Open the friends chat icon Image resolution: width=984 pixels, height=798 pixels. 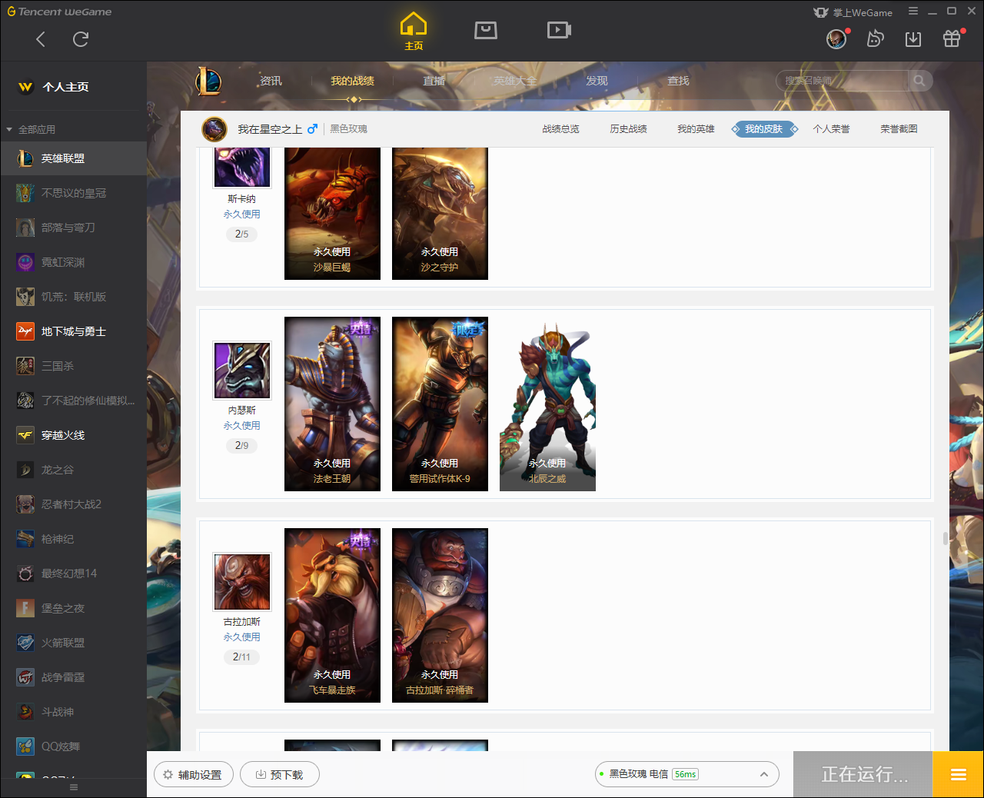click(x=875, y=38)
